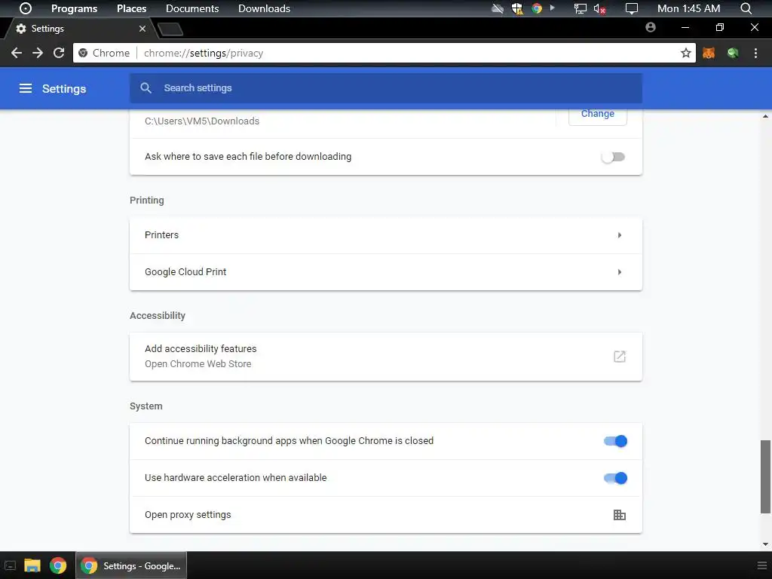Screen dimensions: 772x579
Task: Click the show desktop icon in the taskbar
Action: tap(10, 565)
